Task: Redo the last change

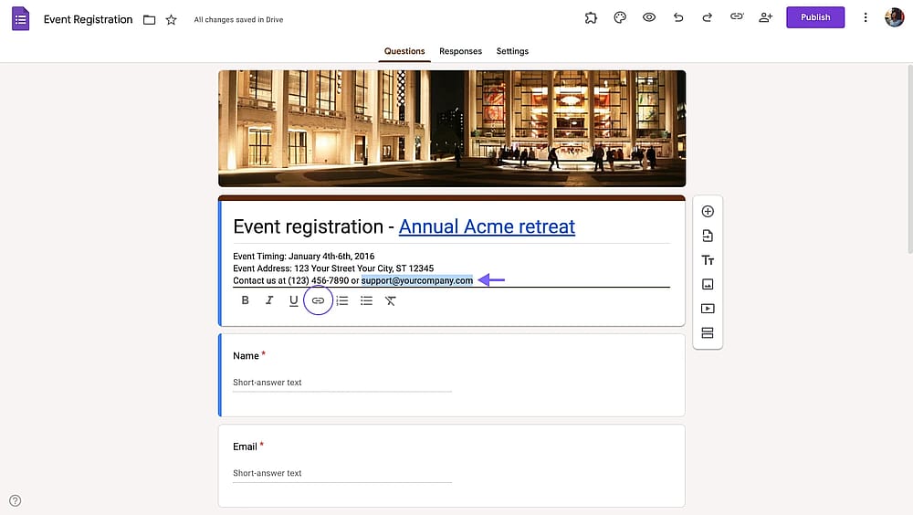Action: (708, 17)
